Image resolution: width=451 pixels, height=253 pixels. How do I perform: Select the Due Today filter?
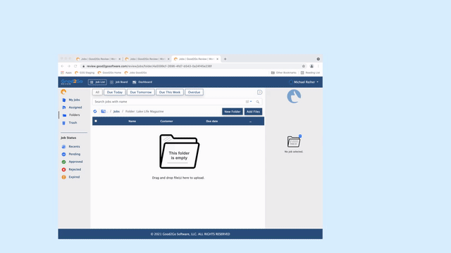click(x=115, y=92)
